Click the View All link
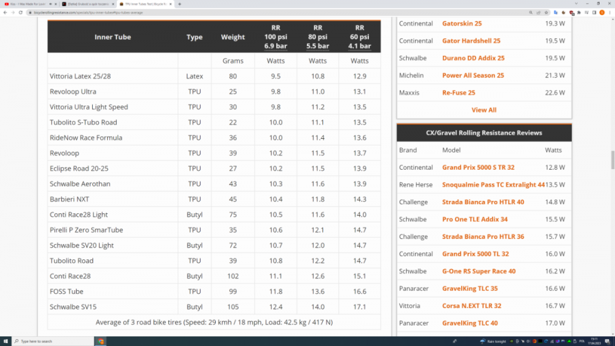This screenshot has height=346, width=615. point(483,110)
